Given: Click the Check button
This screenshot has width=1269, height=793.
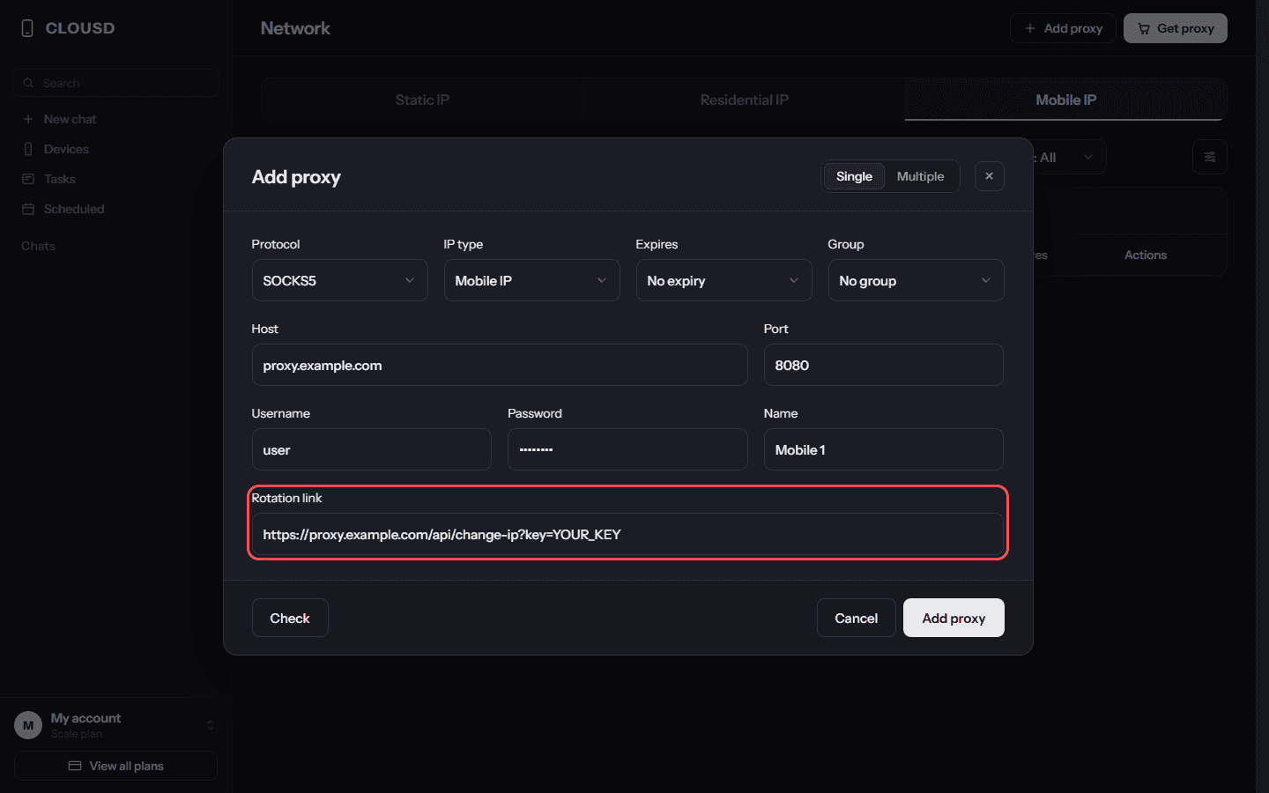Looking at the screenshot, I should click(x=290, y=618).
